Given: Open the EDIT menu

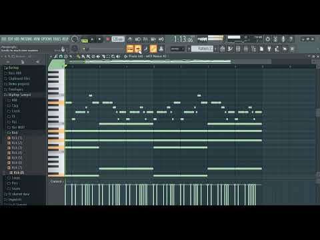Looking at the screenshot, I should coord(10,39).
